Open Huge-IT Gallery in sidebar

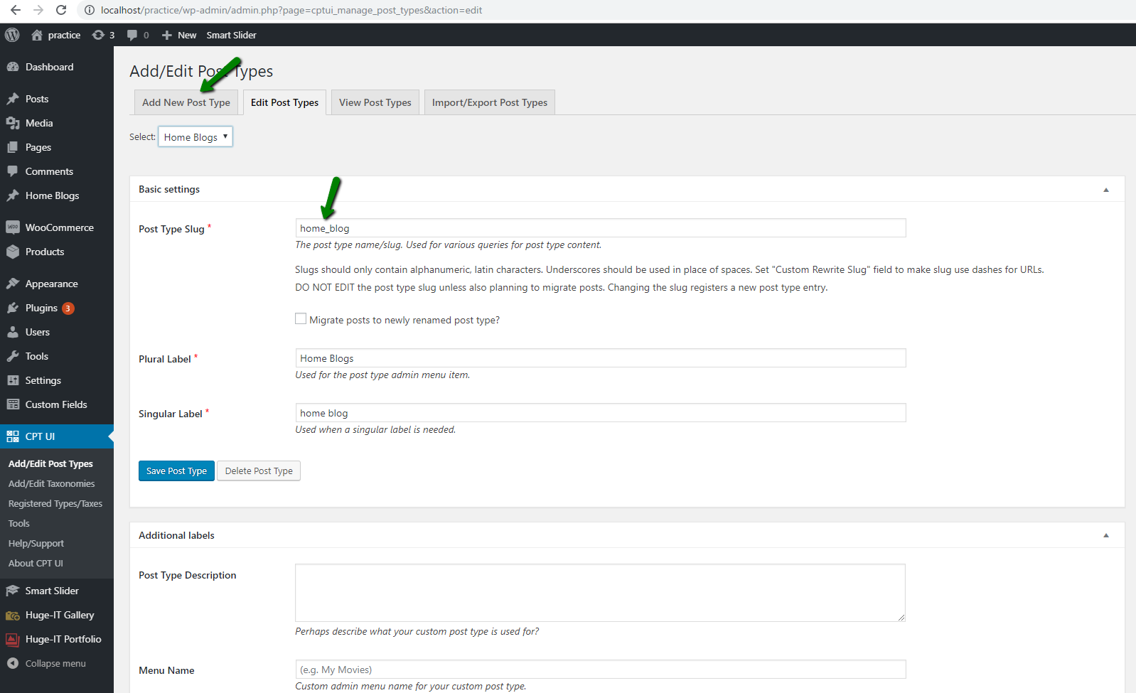(x=59, y=615)
